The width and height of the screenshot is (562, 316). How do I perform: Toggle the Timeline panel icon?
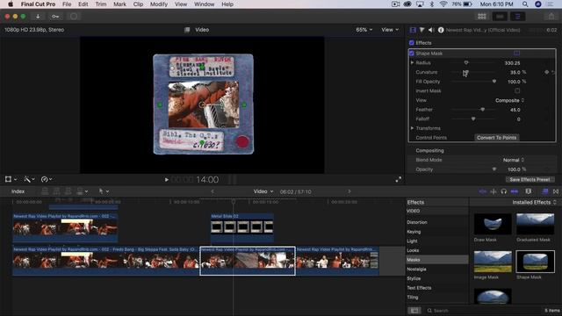pyautogui.click(x=500, y=17)
